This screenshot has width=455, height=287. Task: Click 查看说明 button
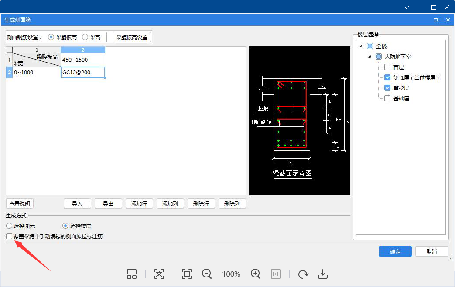pos(20,204)
